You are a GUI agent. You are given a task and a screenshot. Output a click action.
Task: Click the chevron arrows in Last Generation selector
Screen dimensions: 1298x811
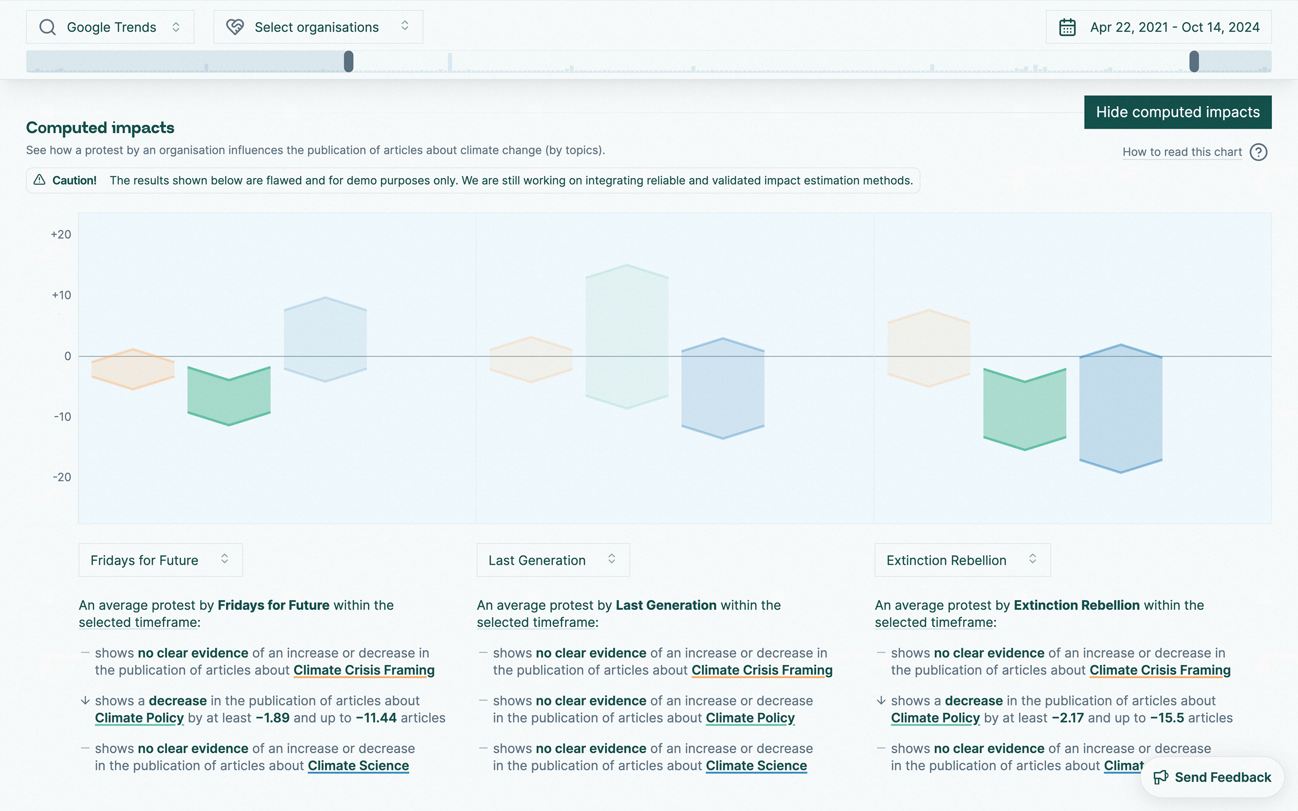click(612, 559)
